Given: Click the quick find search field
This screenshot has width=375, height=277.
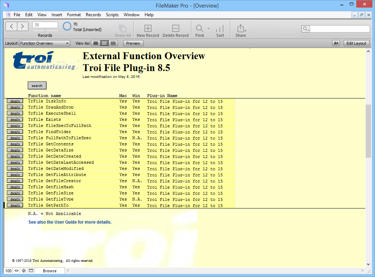Looking at the screenshot, I should click(340, 29).
